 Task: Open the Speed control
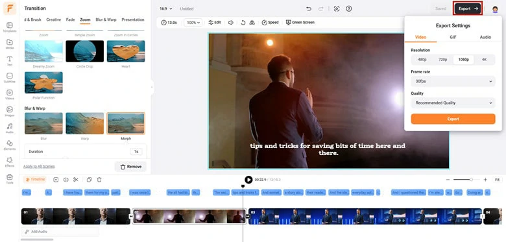coord(270,23)
